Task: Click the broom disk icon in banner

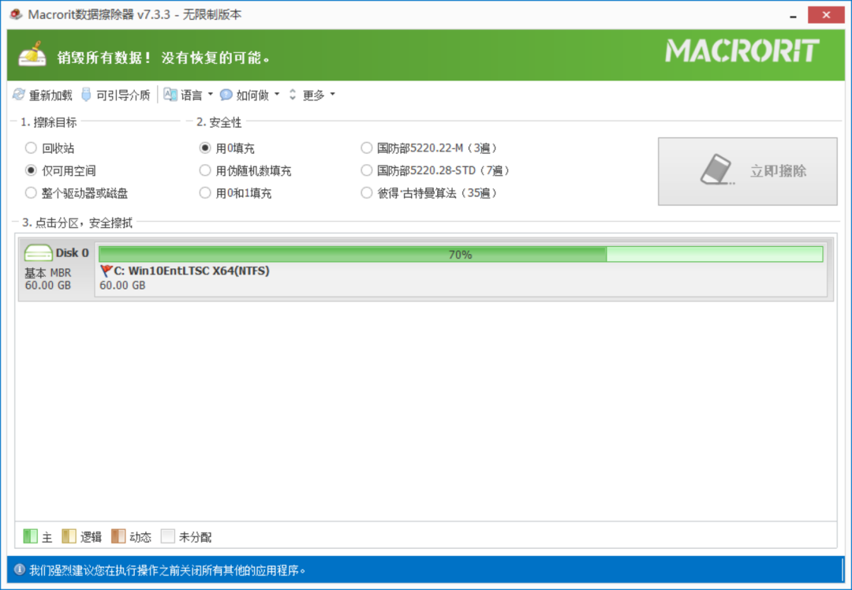Action: coord(32,54)
